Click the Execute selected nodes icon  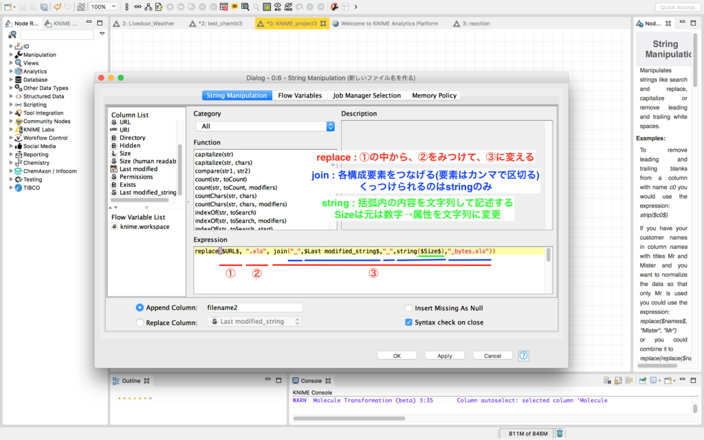tap(170, 7)
